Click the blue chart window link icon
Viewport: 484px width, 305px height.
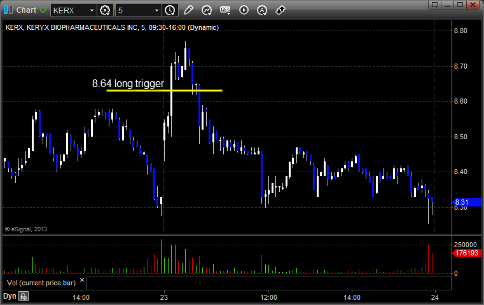pos(8,10)
